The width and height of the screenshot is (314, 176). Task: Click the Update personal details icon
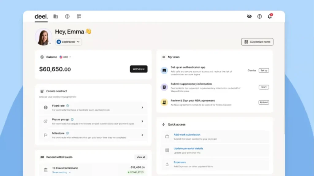pos(167,150)
